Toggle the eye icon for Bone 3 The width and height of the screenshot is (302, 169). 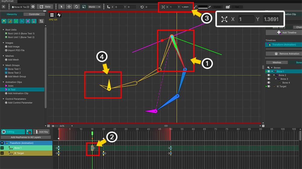[269, 79]
